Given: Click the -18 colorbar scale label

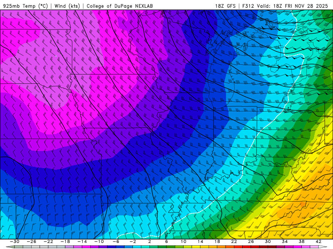Looking at the screenshot, I should [x=65, y=242].
